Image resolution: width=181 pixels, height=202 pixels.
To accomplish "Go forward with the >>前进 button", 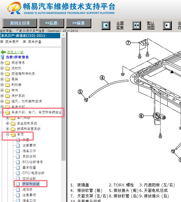I will pos(78,23).
